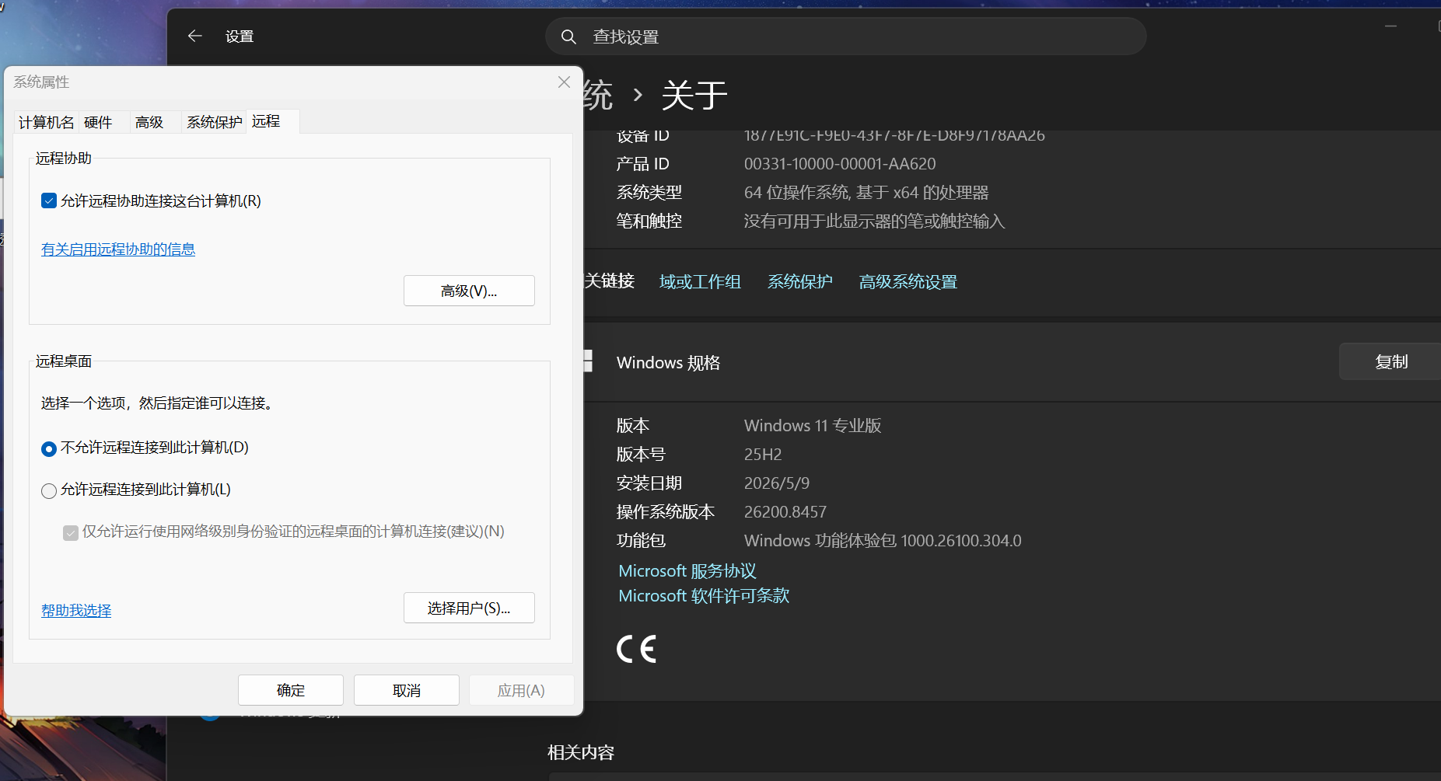Click the 查找设置 search field

tap(846, 37)
